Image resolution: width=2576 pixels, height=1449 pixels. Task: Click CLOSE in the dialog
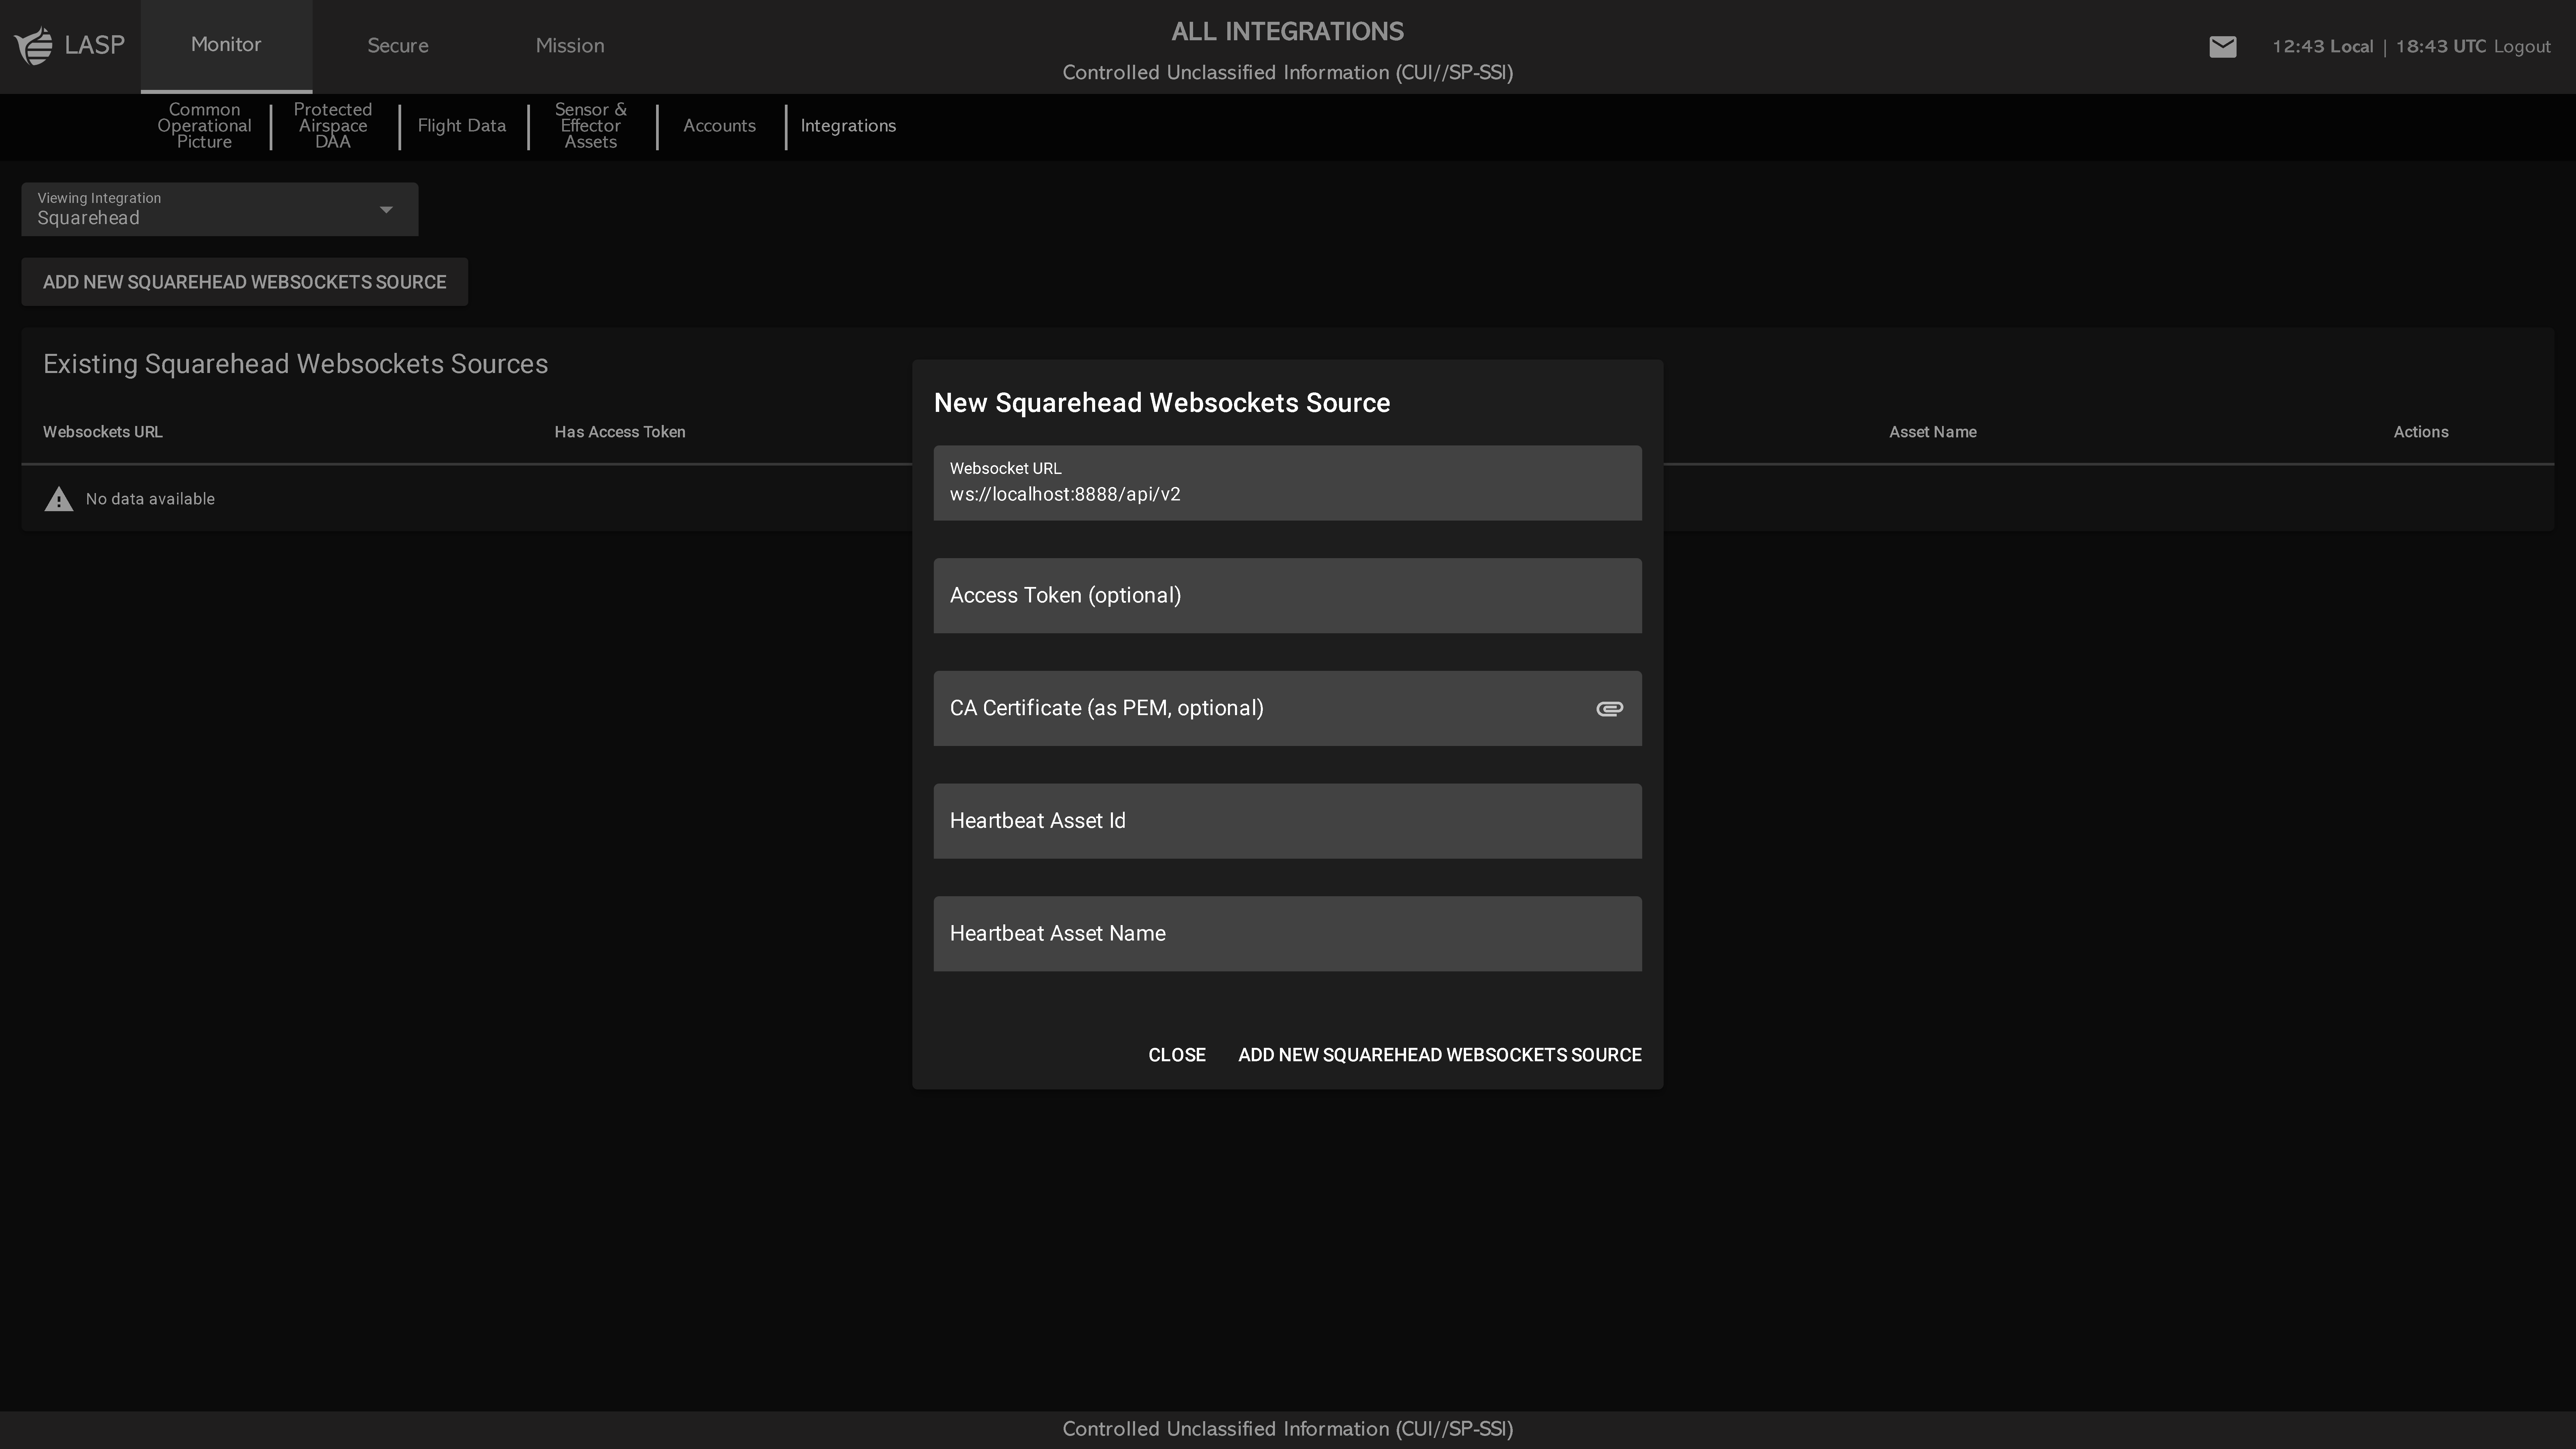point(1177,1055)
